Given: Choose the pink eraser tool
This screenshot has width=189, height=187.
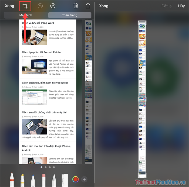Looking at the screenshot, I should tap(43, 180).
